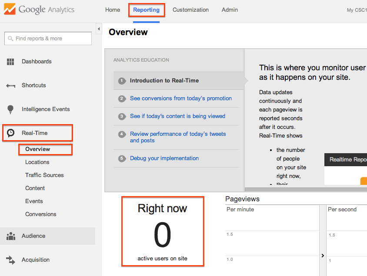Open the Reporting tab

[x=146, y=10]
